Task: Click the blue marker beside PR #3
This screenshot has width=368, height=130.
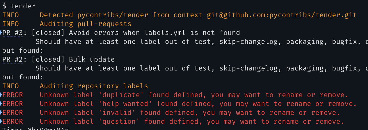Action: coord(1,33)
